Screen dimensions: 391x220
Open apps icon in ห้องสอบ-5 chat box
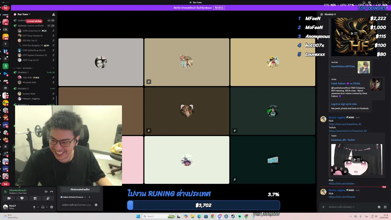[x=385, y=207]
